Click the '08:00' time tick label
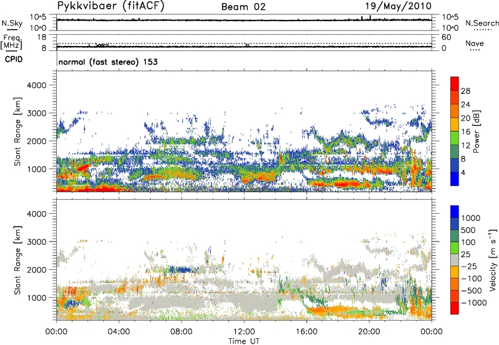Image resolution: width=499 pixels, height=345 pixels. pos(181,332)
